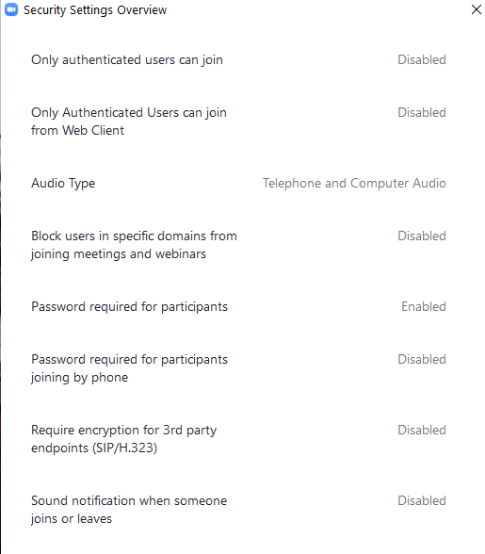The height and width of the screenshot is (554, 485).
Task: Click the Disabled status for authenticated users join
Action: pos(422,59)
